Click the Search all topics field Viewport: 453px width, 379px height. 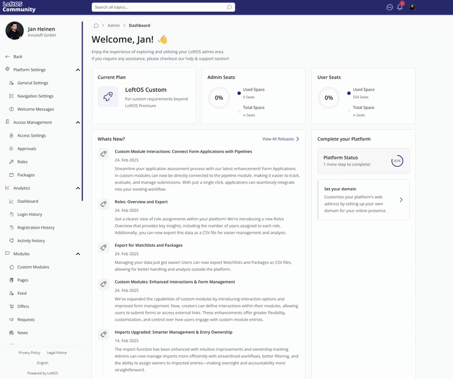click(x=159, y=7)
